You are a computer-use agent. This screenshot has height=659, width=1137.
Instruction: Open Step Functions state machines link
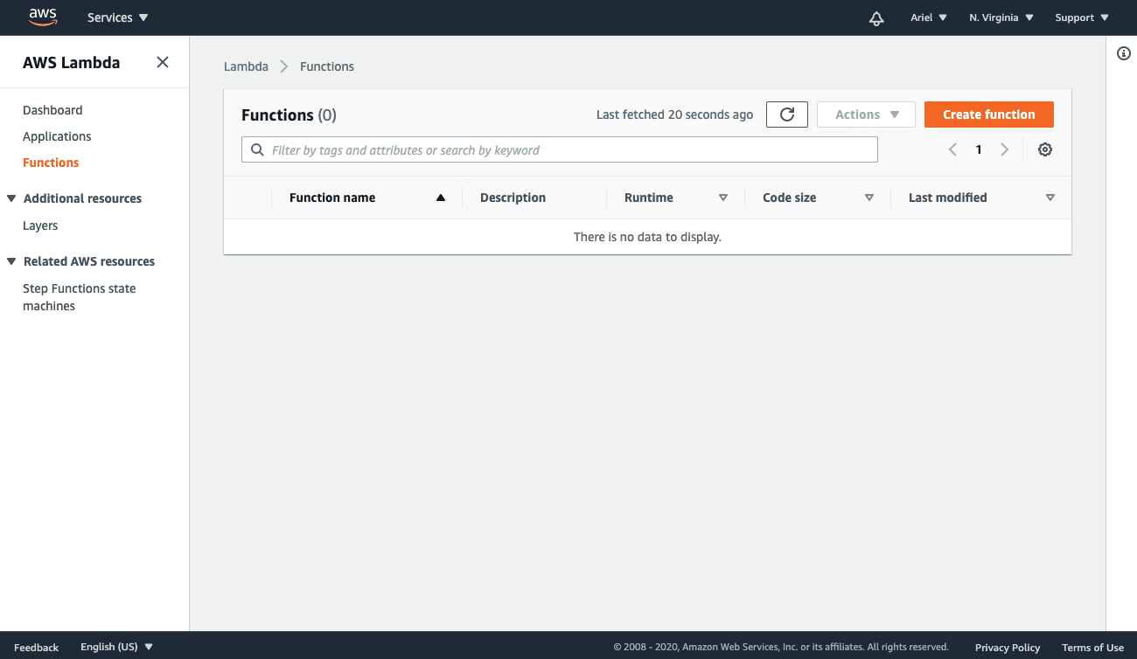[79, 297]
